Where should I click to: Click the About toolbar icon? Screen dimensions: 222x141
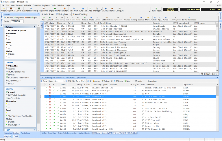pos(106,9)
